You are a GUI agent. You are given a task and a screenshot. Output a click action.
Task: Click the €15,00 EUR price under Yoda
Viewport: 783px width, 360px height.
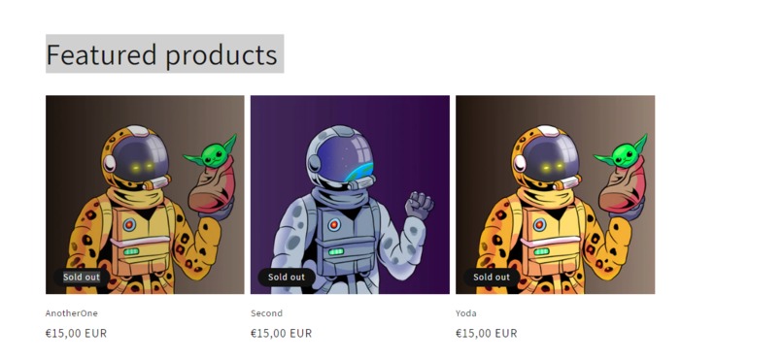486,333
